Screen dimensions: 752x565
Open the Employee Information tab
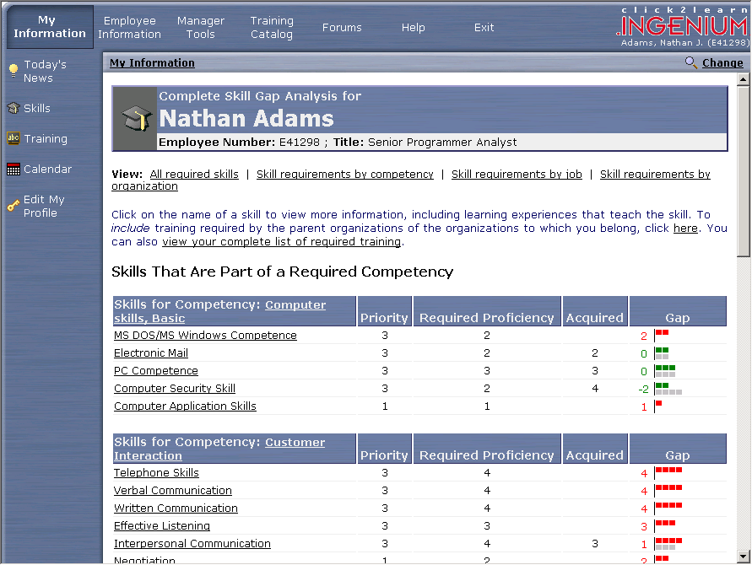pos(129,27)
